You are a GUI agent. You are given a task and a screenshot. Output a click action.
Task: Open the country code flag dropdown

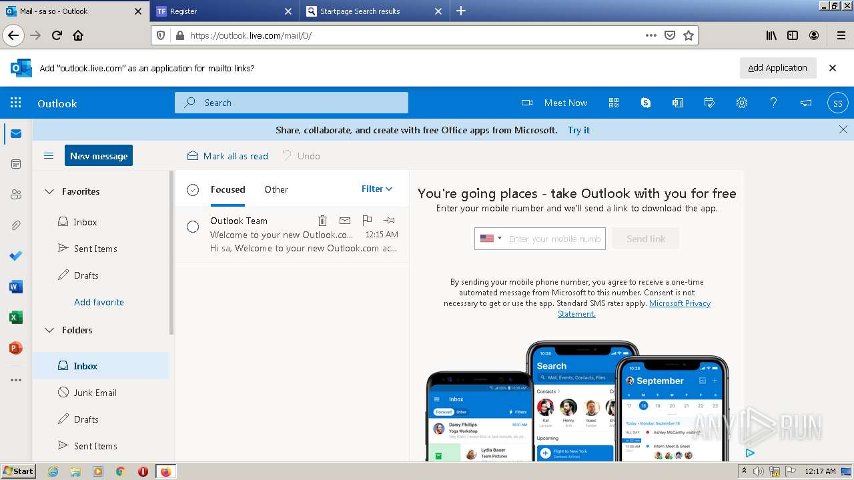tap(490, 239)
